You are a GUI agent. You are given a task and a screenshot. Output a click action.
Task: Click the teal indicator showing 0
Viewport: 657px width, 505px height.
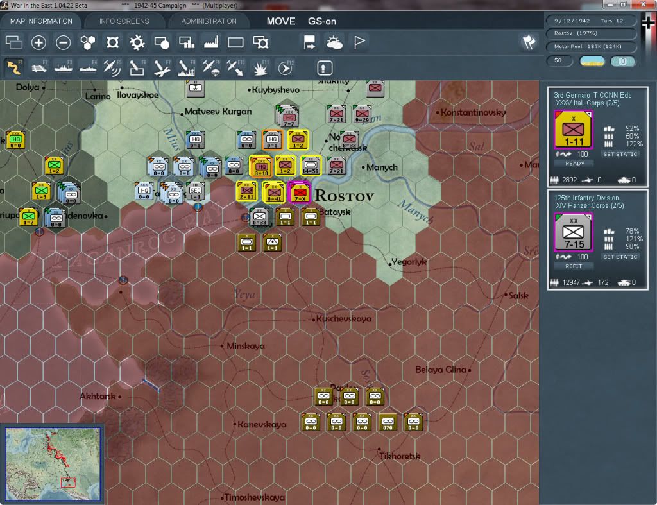point(622,61)
